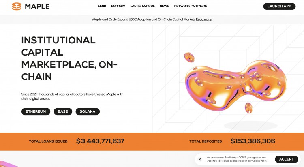Click the total loans issued amount
This screenshot has width=304, height=167.
tap(100, 141)
